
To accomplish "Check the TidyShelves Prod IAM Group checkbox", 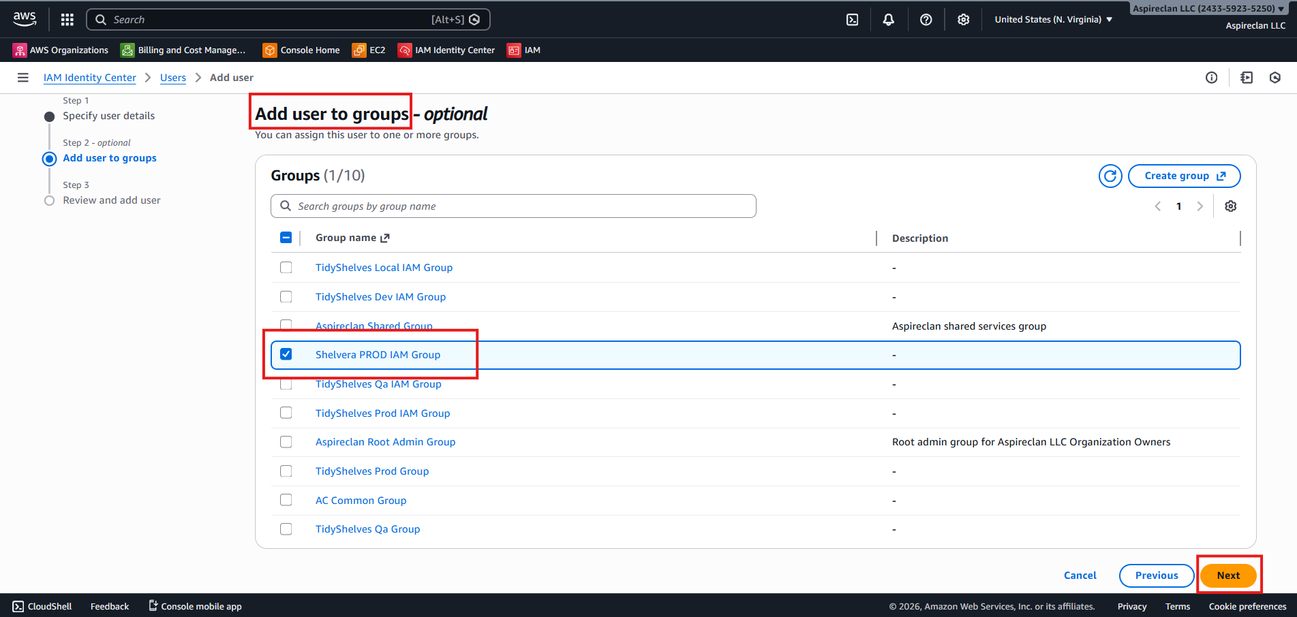I will tap(286, 413).
